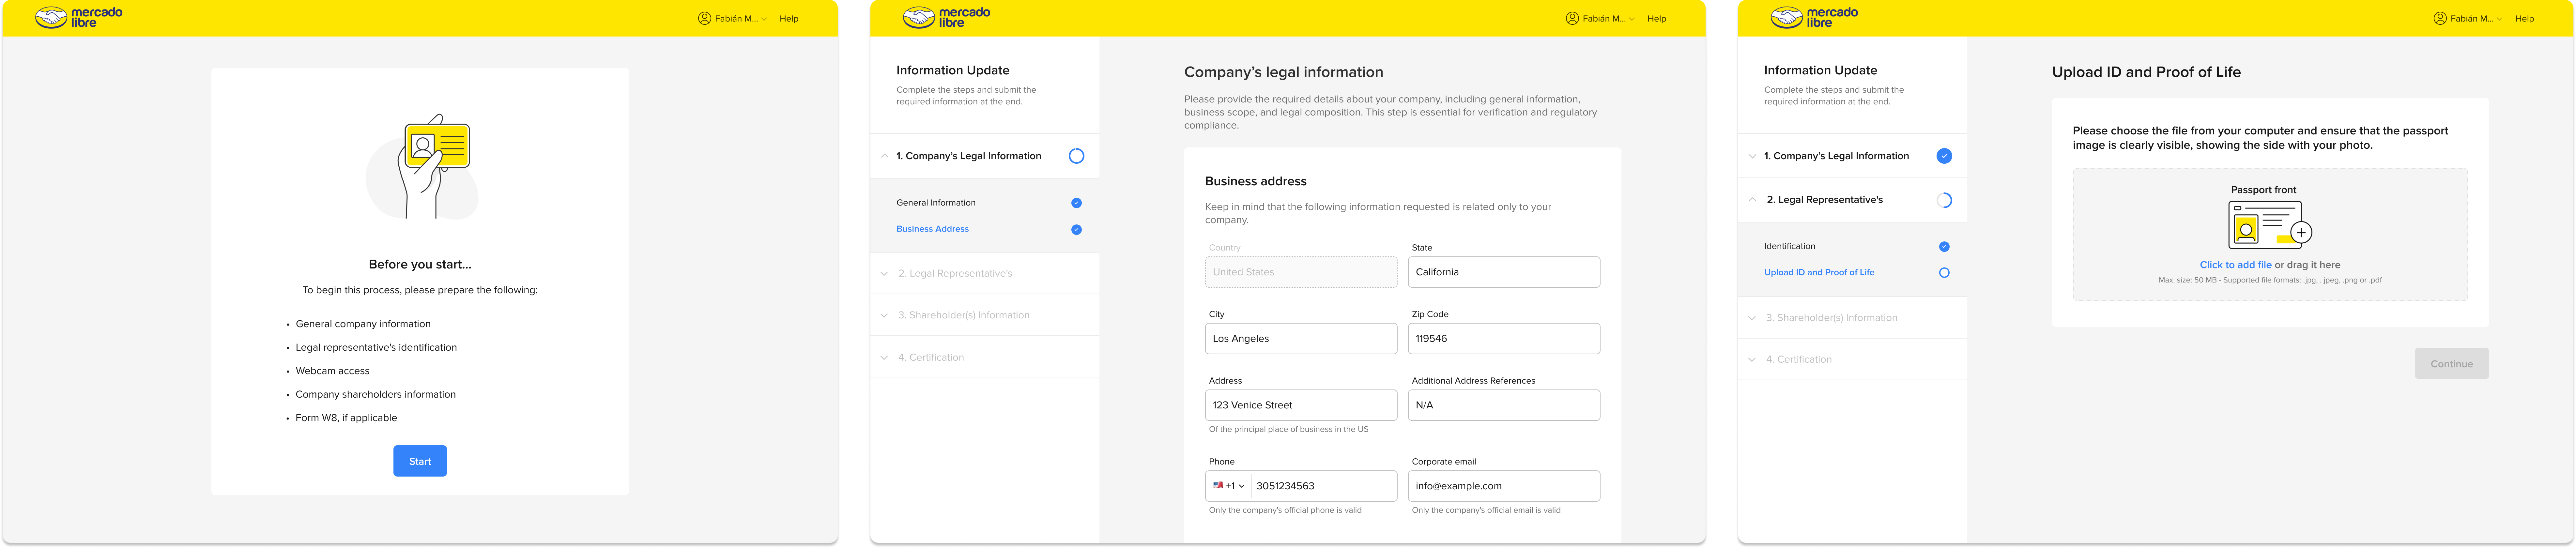The image size is (2576, 548).
Task: Click Mercado Libre logo on Before you start page
Action: (x=79, y=18)
